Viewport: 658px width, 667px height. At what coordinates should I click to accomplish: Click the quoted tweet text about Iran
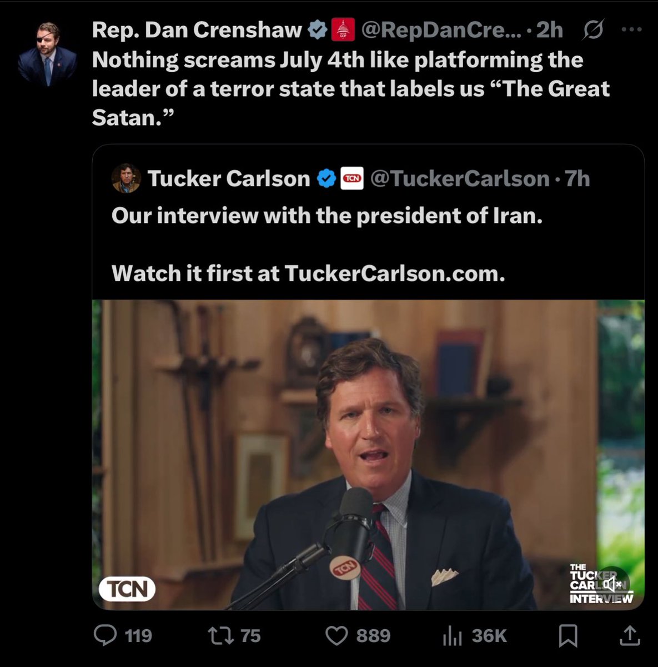coord(327,216)
